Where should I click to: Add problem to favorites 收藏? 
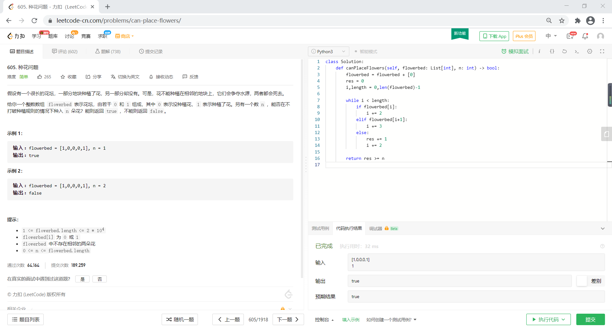pyautogui.click(x=69, y=77)
